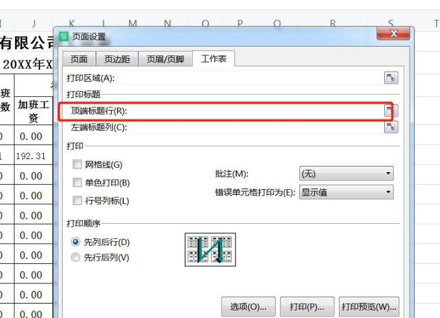Expand the 错误单元格打印为 dropdown
The image size is (440, 318).
[346, 192]
